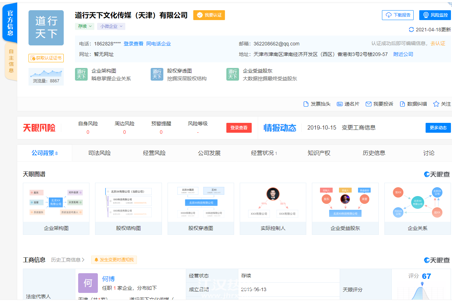This screenshot has height=301, width=452.
Task: Click the 更多动态 button
Action: 438,128
